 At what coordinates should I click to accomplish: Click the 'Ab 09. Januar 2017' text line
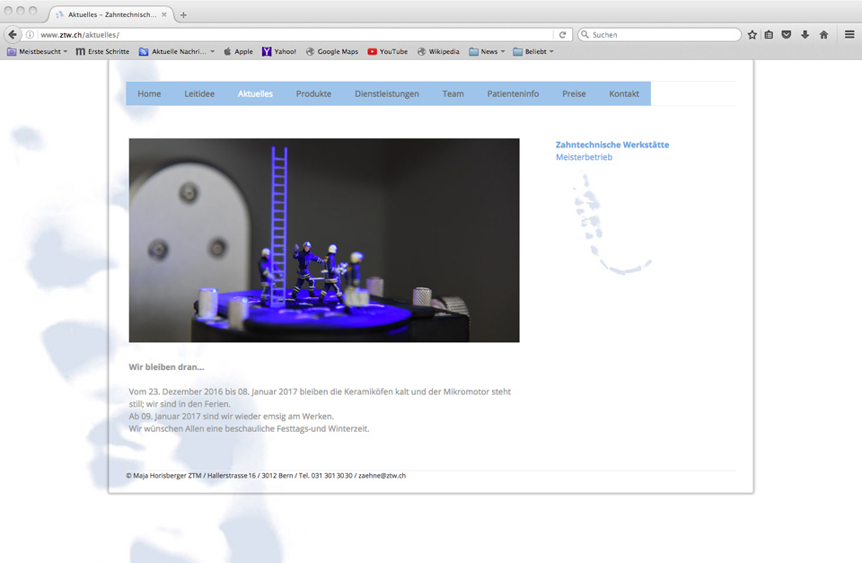coord(232,417)
